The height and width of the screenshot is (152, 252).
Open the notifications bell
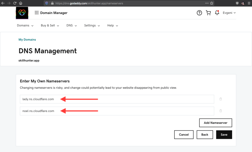click(x=217, y=13)
